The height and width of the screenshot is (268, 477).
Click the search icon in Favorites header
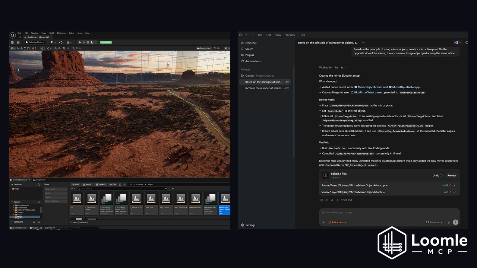coord(39,185)
